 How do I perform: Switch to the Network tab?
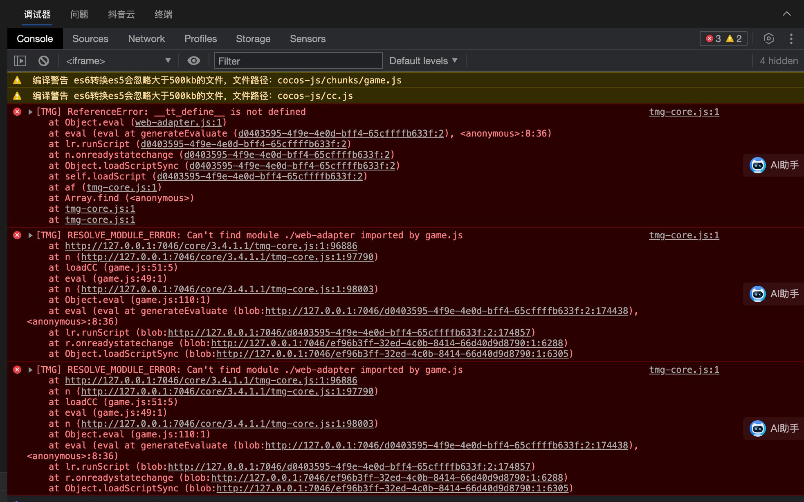pos(146,39)
